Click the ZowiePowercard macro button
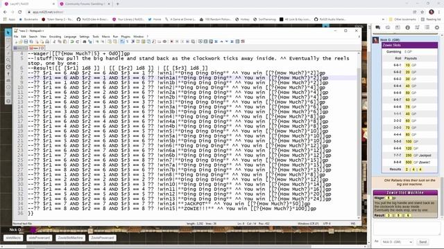This screenshot has width=444, height=249. [x=103, y=238]
